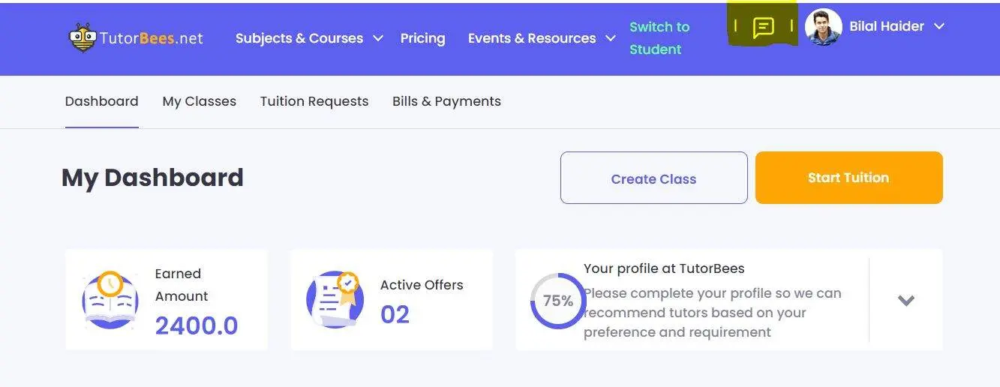Viewport: 1000px width, 387px height.
Task: Open the Tuition Requests tab
Action: coord(314,101)
